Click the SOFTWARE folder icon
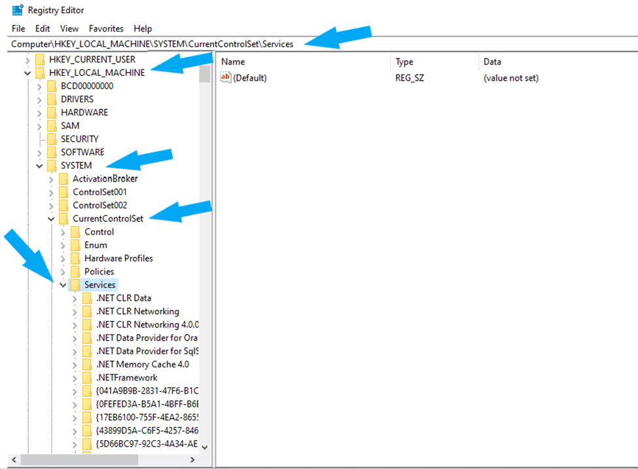The image size is (638, 469). (x=52, y=152)
